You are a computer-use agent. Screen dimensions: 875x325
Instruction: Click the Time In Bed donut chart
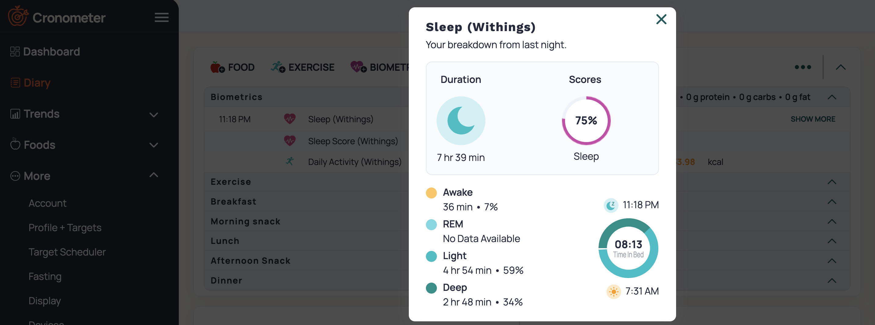pyautogui.click(x=628, y=248)
